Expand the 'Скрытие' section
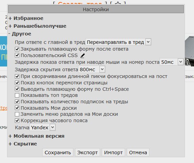The height and width of the screenshot is (163, 194). click(x=23, y=144)
